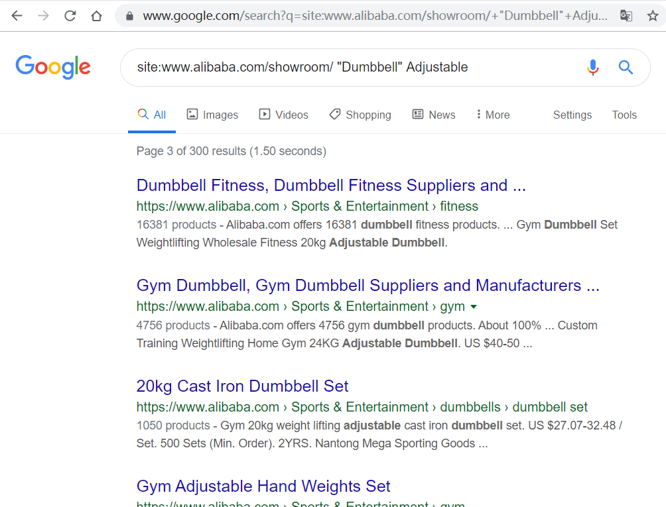Open the Gym Adjustable Hand Weights Set result
666x507 pixels.
coord(263,486)
